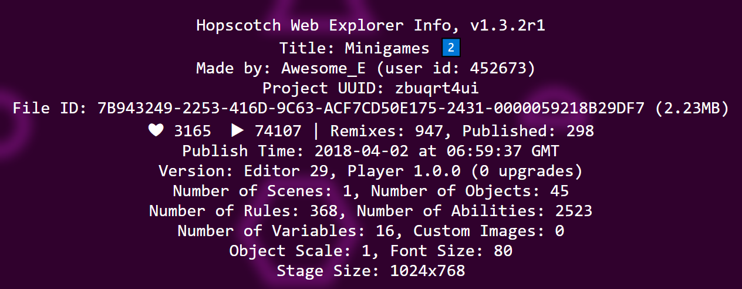Viewport: 742px width, 289px height.
Task: Click the likes count '3165'
Action: tap(193, 130)
